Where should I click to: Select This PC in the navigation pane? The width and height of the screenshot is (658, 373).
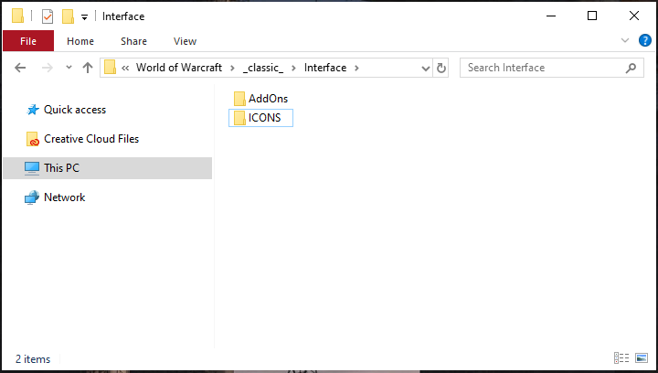pos(61,168)
